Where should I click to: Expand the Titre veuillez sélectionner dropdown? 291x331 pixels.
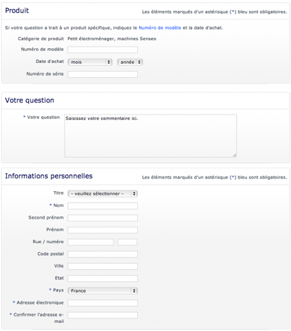pyautogui.click(x=102, y=194)
